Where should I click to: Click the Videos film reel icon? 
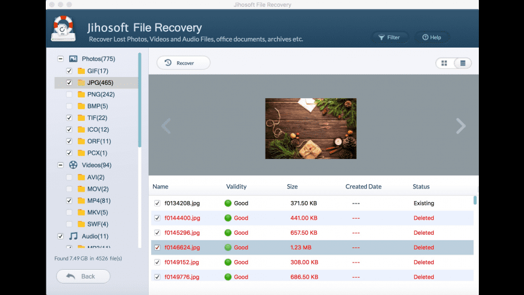click(73, 165)
